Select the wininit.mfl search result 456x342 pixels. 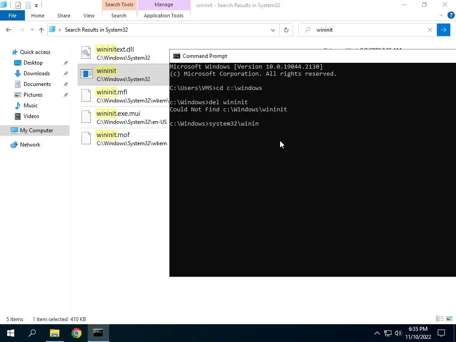click(124, 96)
